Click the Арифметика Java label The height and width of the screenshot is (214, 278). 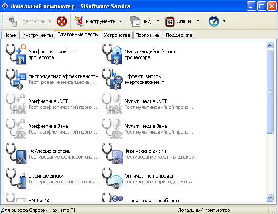tap(48, 126)
